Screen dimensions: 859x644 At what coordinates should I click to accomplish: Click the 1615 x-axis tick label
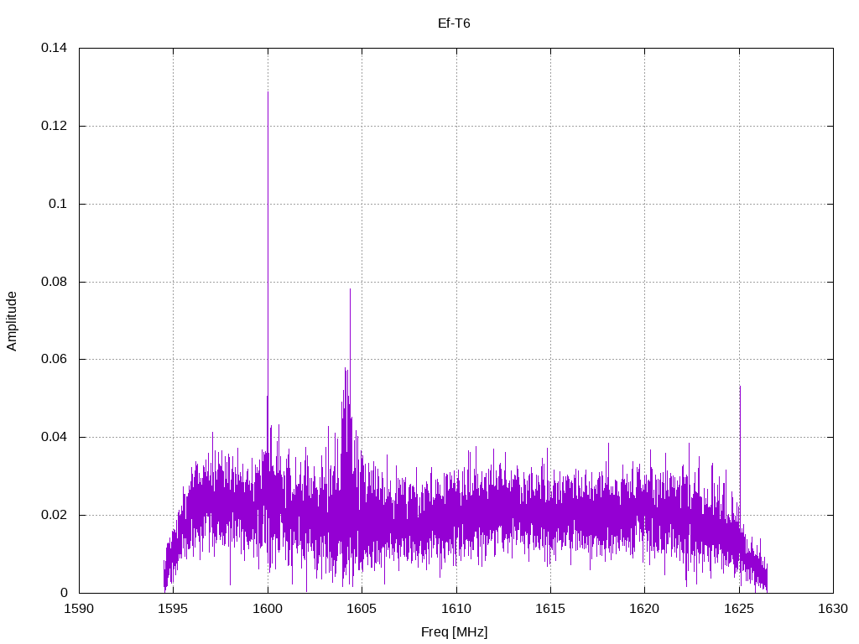coord(550,609)
